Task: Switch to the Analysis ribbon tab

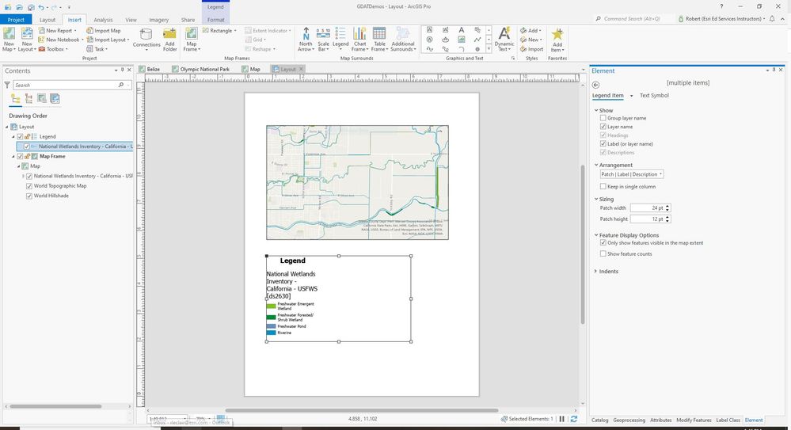Action: coord(103,20)
